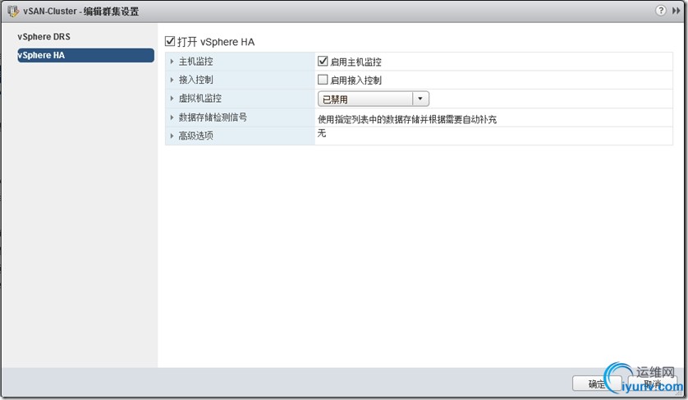Click the 使用指定列表中的数据存储 description text

(407, 119)
